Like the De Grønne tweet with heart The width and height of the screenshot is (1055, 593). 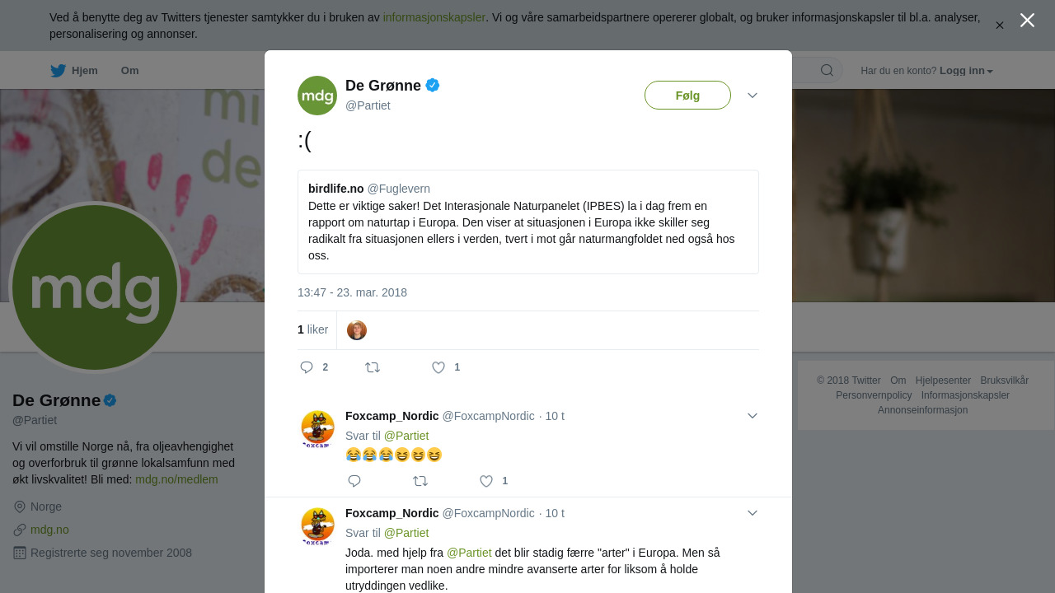[438, 367]
